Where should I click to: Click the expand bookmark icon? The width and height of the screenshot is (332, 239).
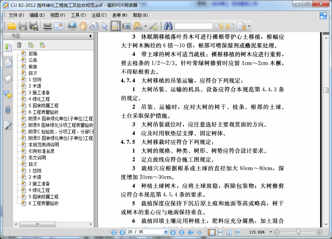click(x=31, y=45)
